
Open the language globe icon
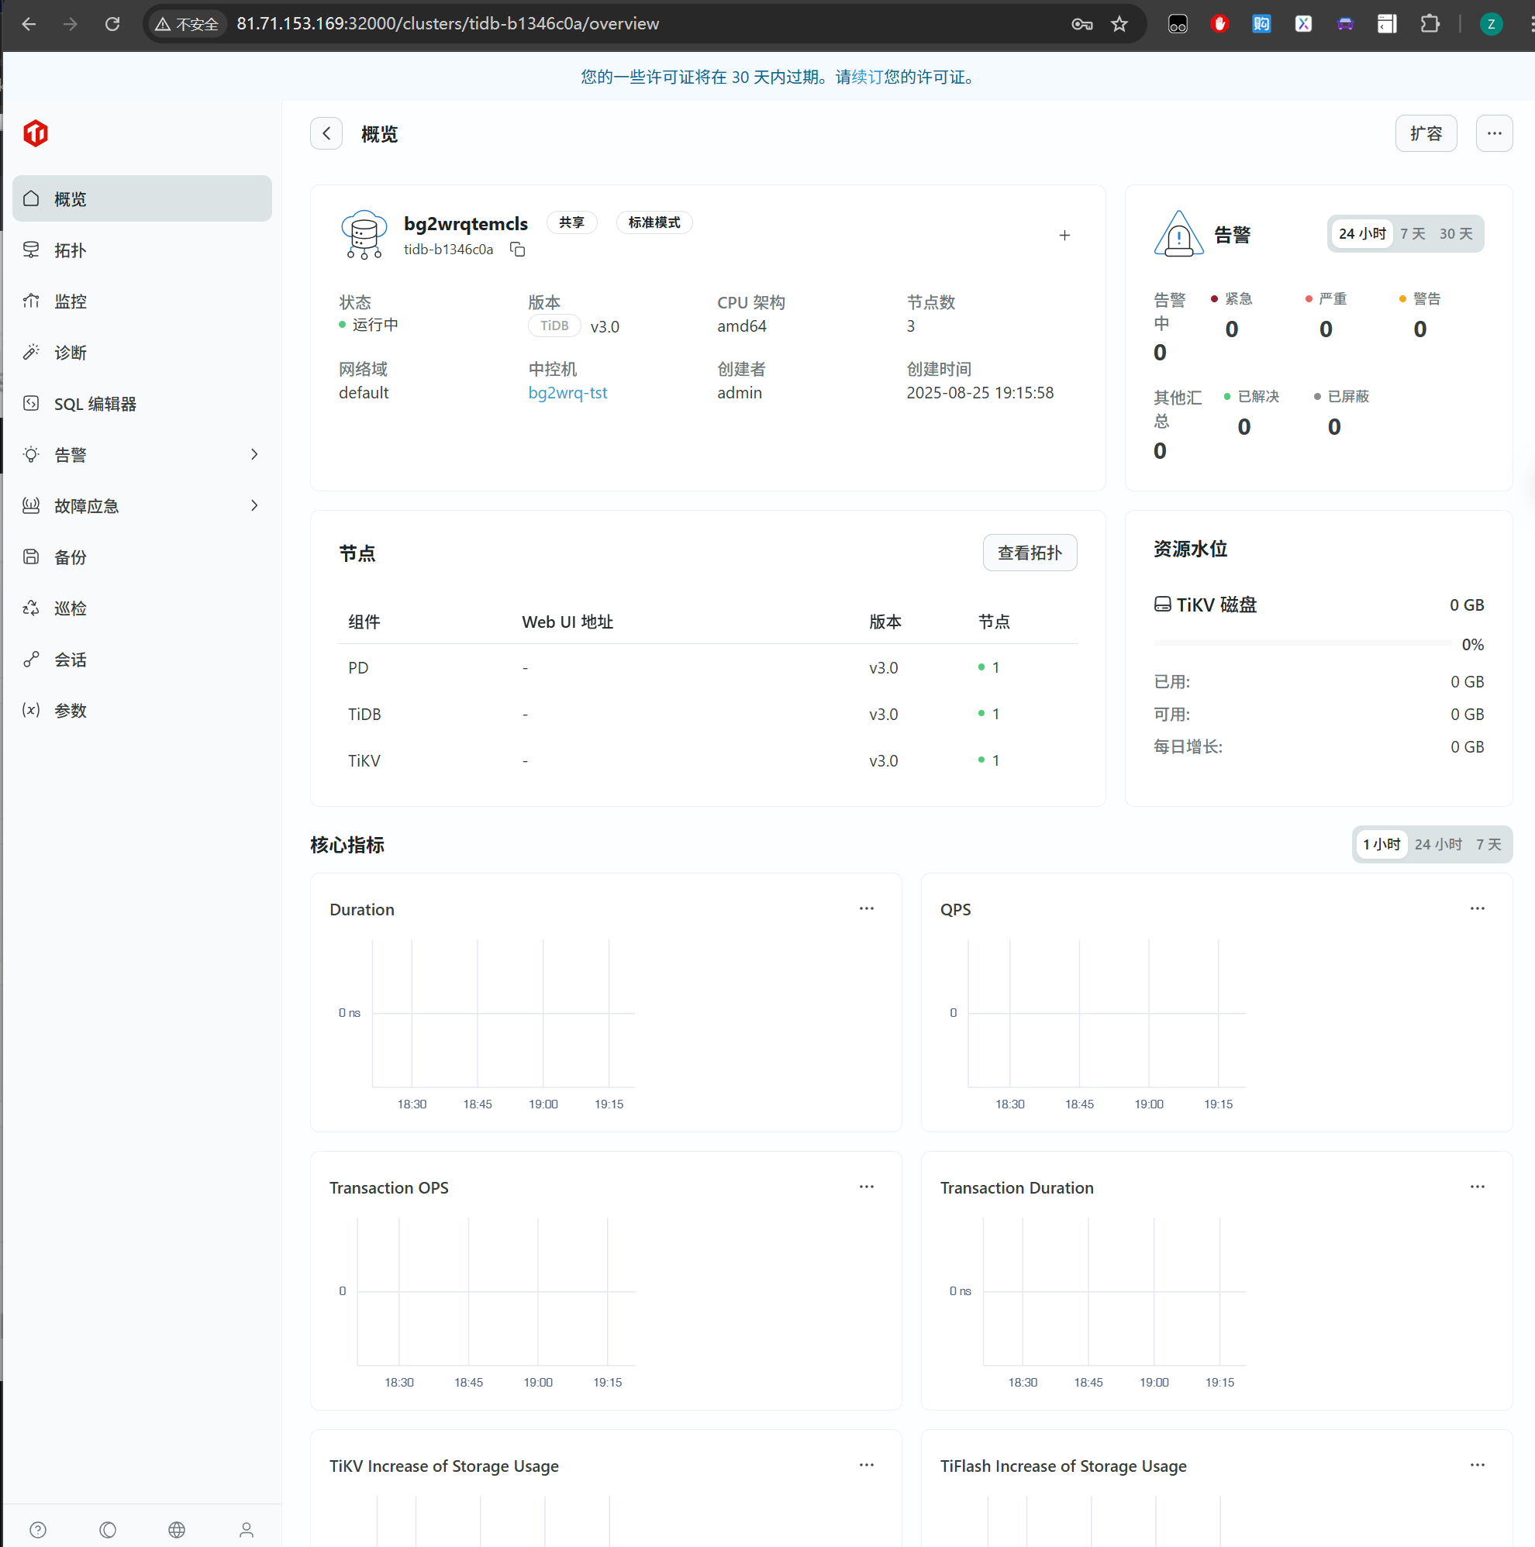click(x=177, y=1529)
